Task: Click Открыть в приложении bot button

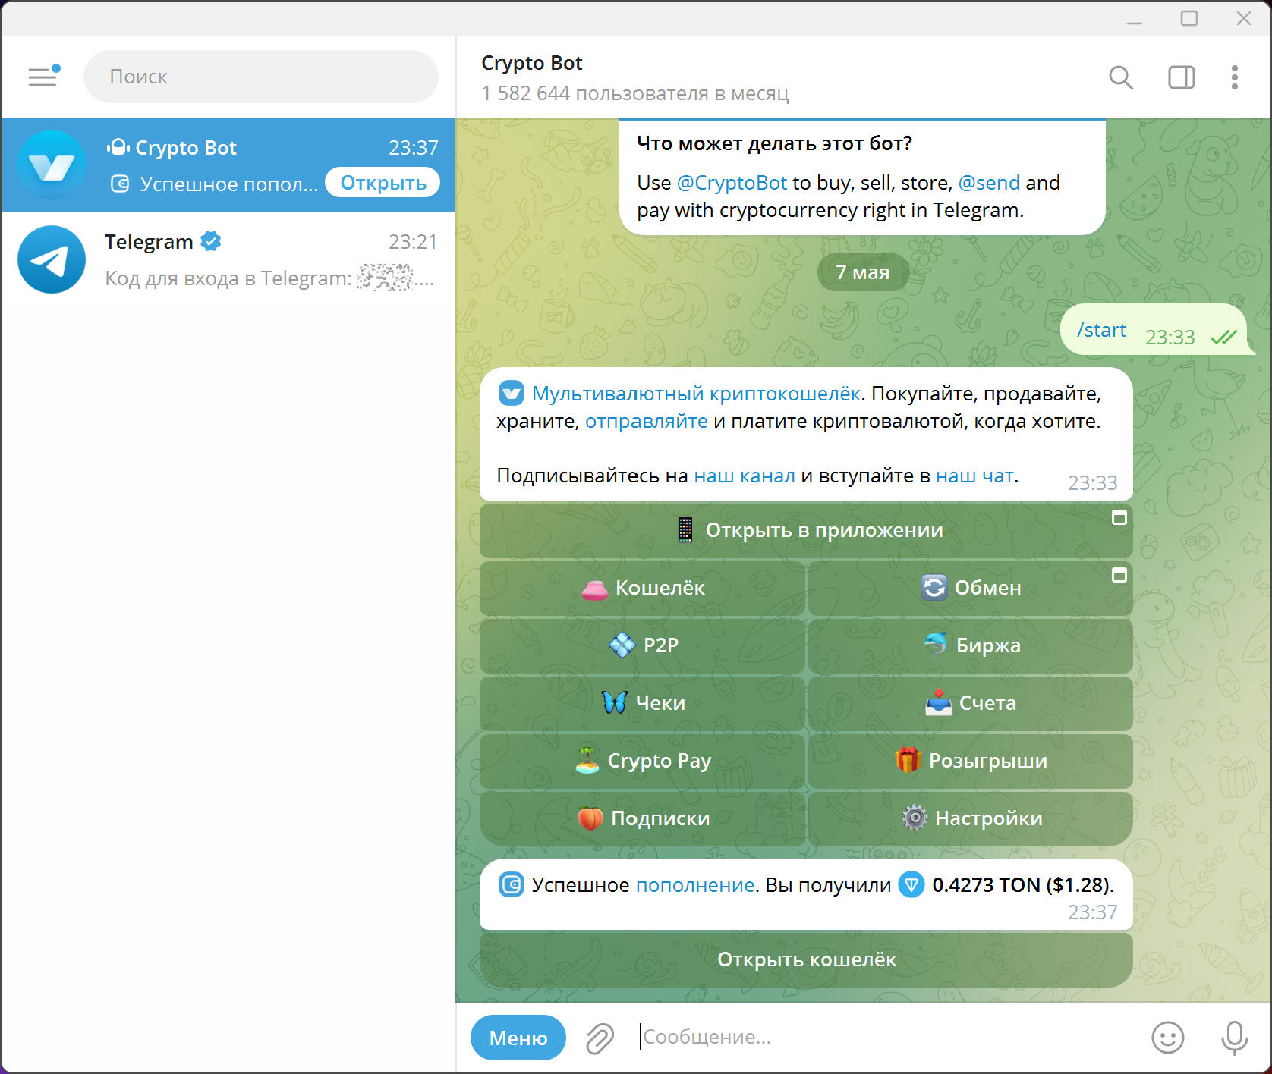Action: tap(806, 530)
